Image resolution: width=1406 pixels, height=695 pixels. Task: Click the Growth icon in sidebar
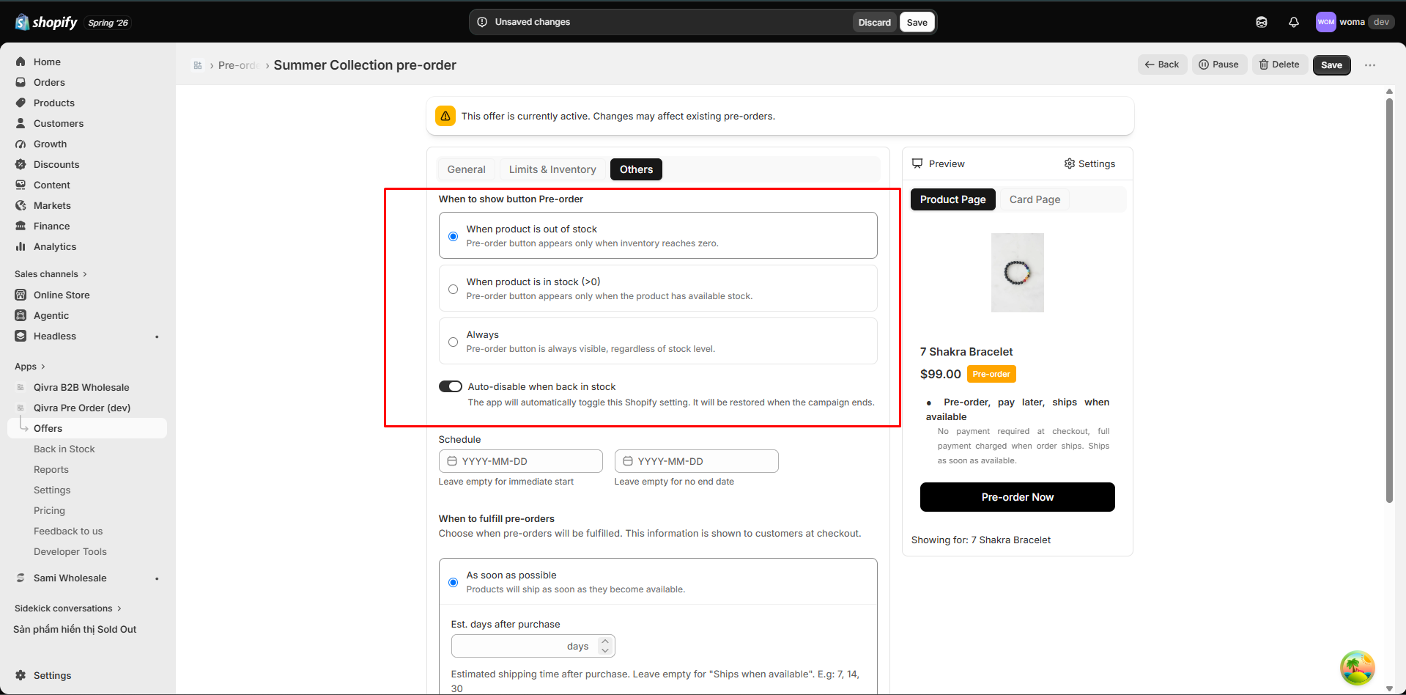pyautogui.click(x=21, y=144)
